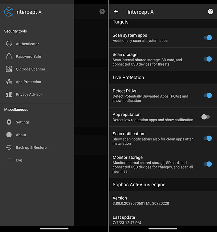Open Privacy Advisor menu entry
The image size is (217, 232).
pyautogui.click(x=37, y=94)
